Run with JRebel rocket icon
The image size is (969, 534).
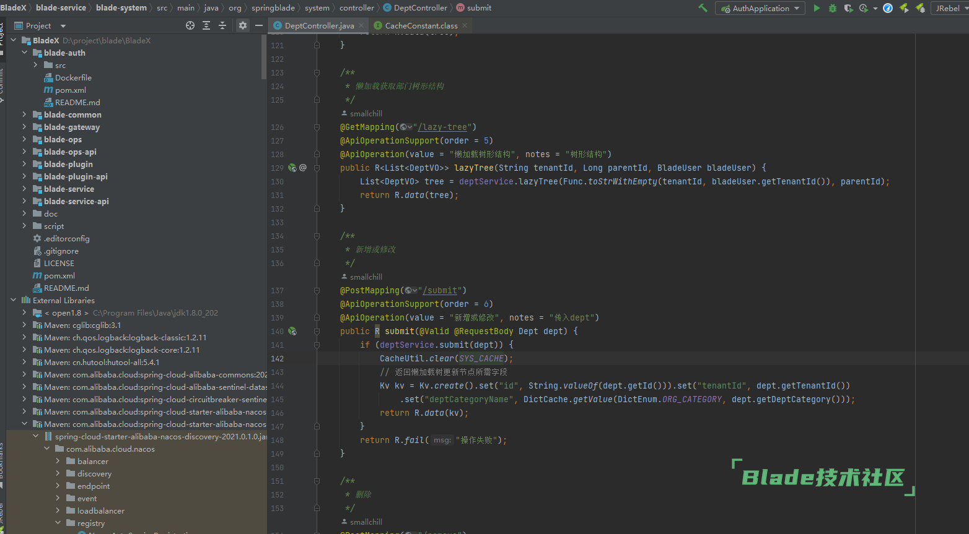point(905,8)
